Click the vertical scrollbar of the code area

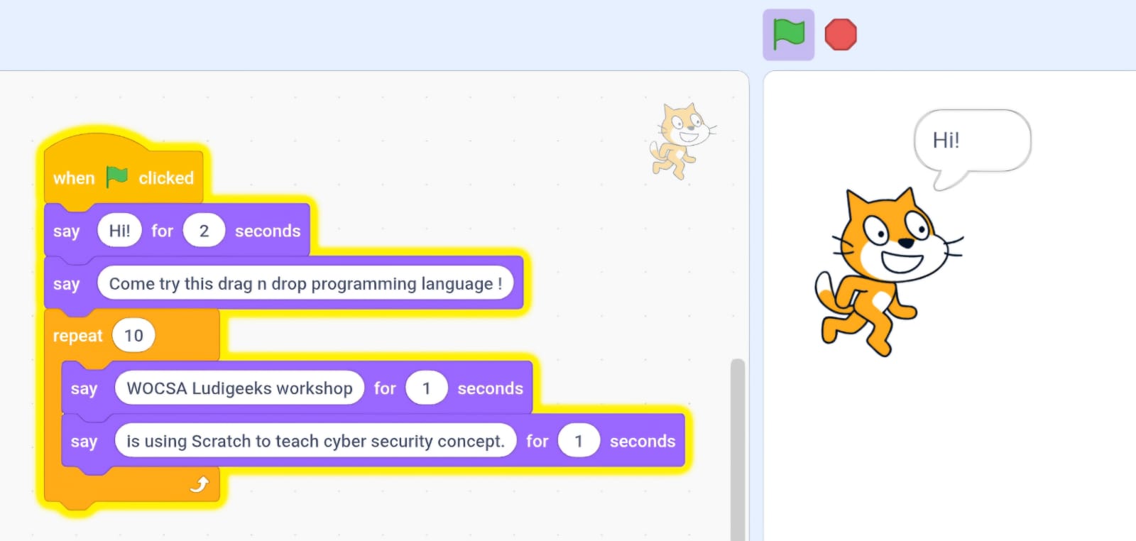738,449
